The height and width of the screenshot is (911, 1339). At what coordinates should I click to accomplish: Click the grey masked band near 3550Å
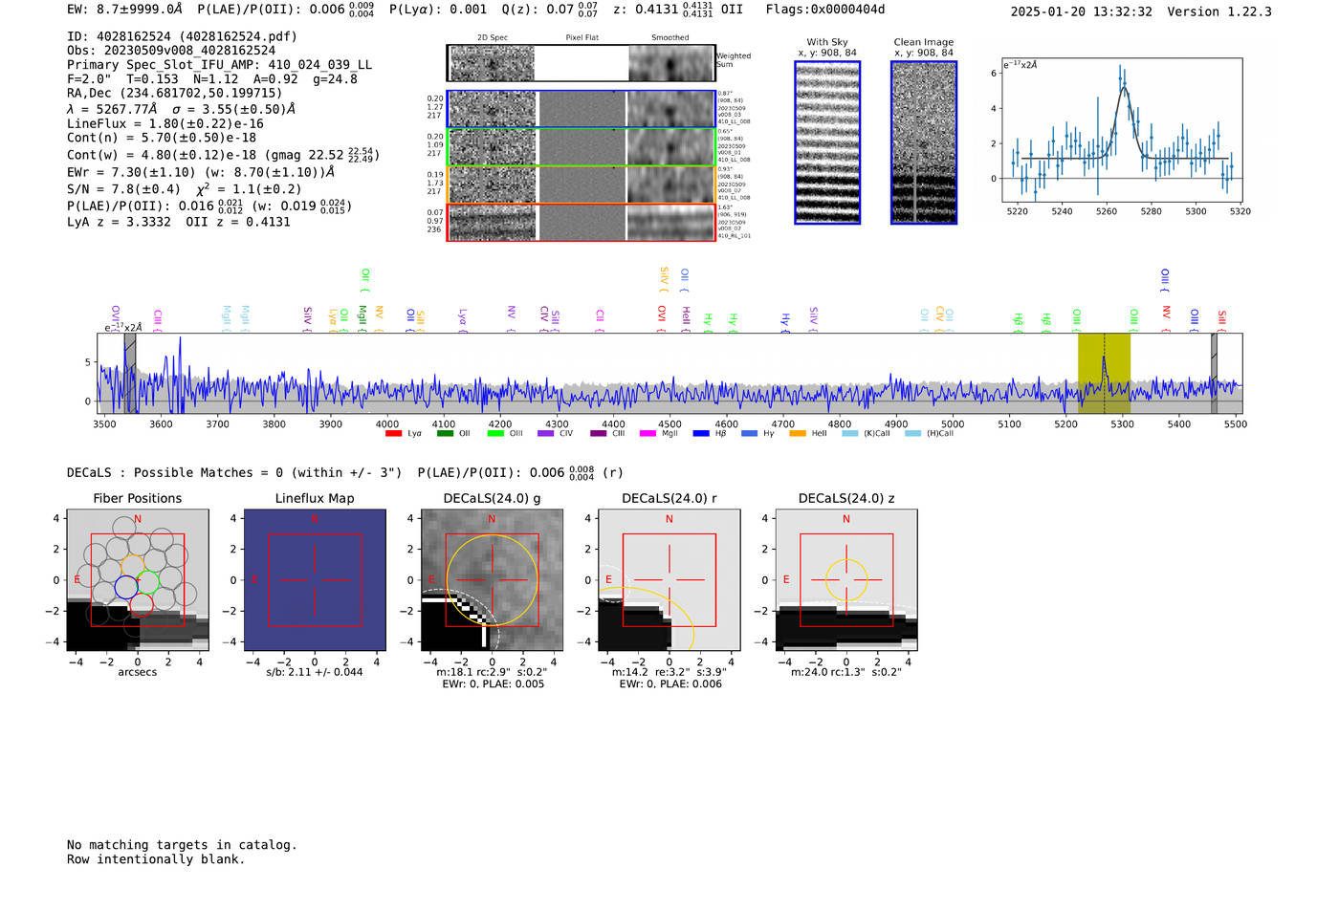(x=130, y=373)
